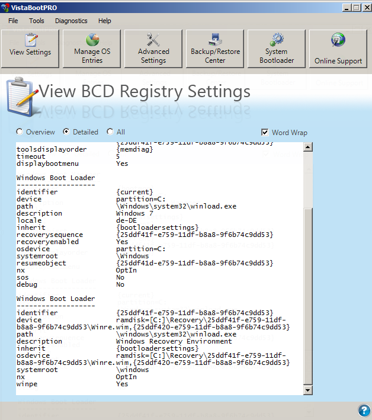Click the 'View BCD Registry Settings' heading

tap(145, 92)
